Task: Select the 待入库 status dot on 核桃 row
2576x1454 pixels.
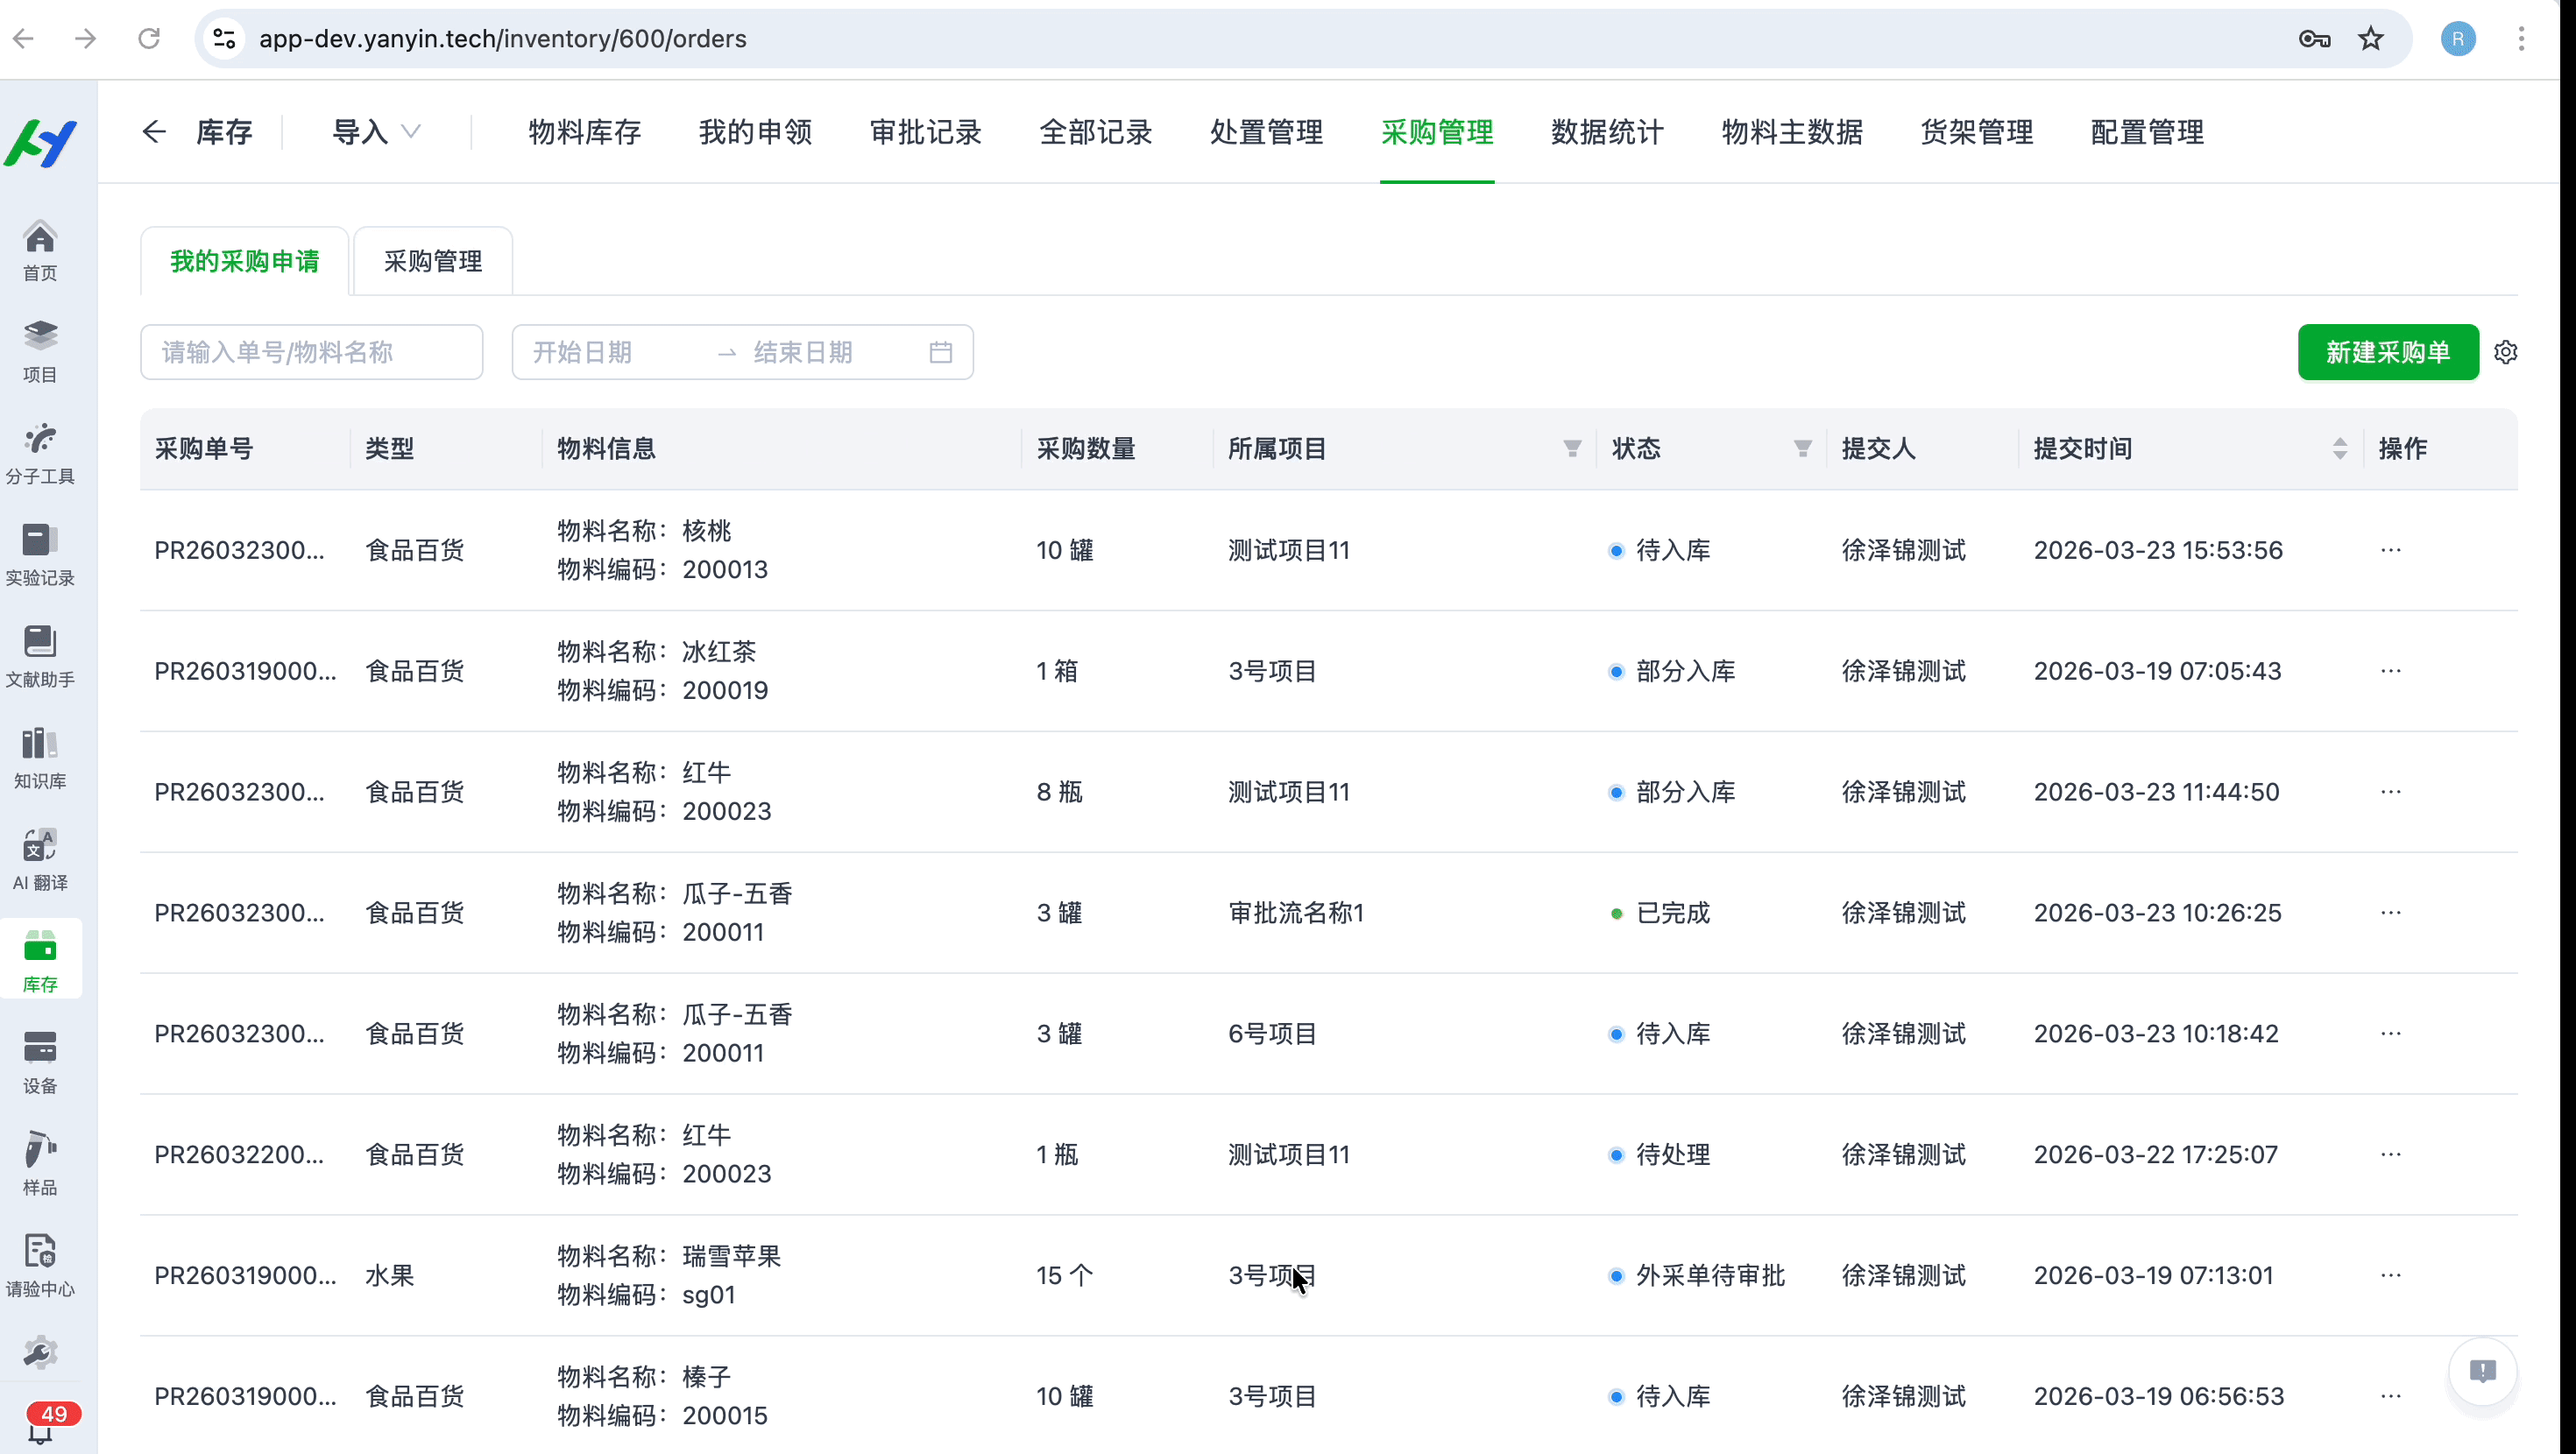Action: pyautogui.click(x=1616, y=550)
